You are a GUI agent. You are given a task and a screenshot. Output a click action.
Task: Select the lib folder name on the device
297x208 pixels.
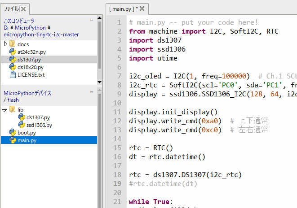click(21, 110)
